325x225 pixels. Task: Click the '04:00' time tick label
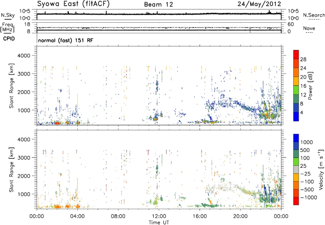[x=77, y=216]
